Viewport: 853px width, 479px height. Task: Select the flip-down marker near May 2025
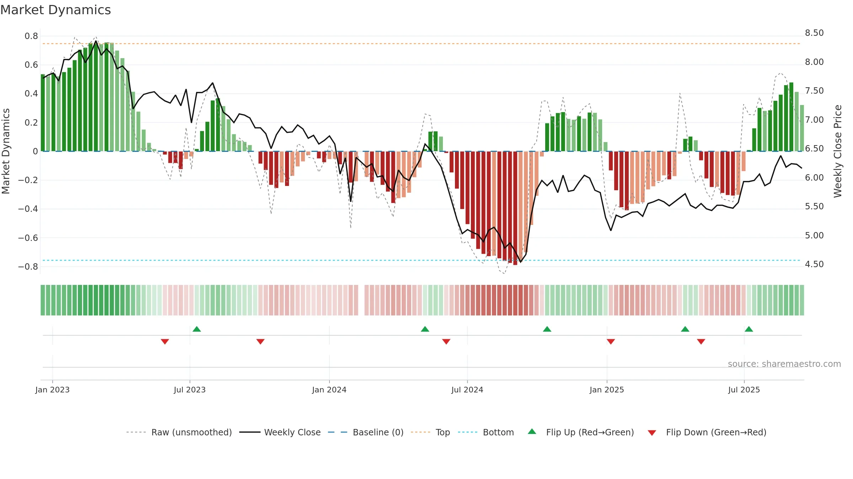pyautogui.click(x=701, y=341)
